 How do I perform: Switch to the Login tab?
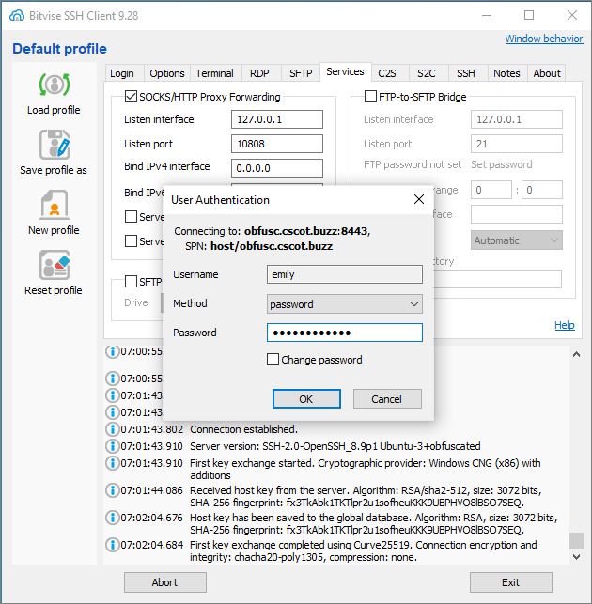[x=122, y=73]
